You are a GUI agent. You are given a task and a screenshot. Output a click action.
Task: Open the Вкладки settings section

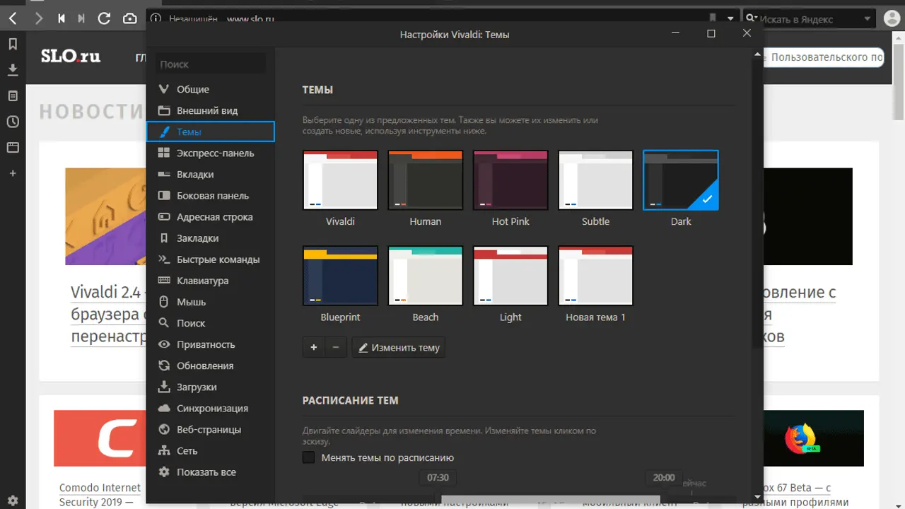pos(195,175)
